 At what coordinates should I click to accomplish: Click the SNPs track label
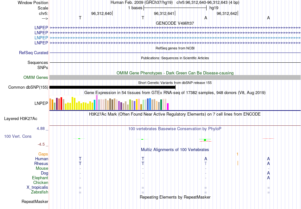click(43, 67)
